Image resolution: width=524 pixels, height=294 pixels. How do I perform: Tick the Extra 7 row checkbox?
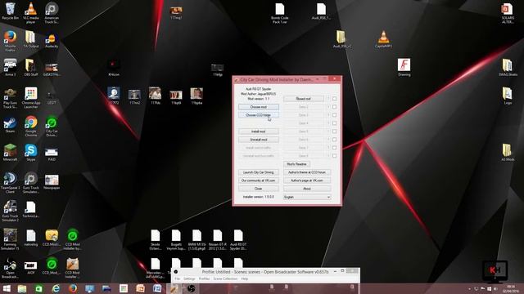point(334,148)
